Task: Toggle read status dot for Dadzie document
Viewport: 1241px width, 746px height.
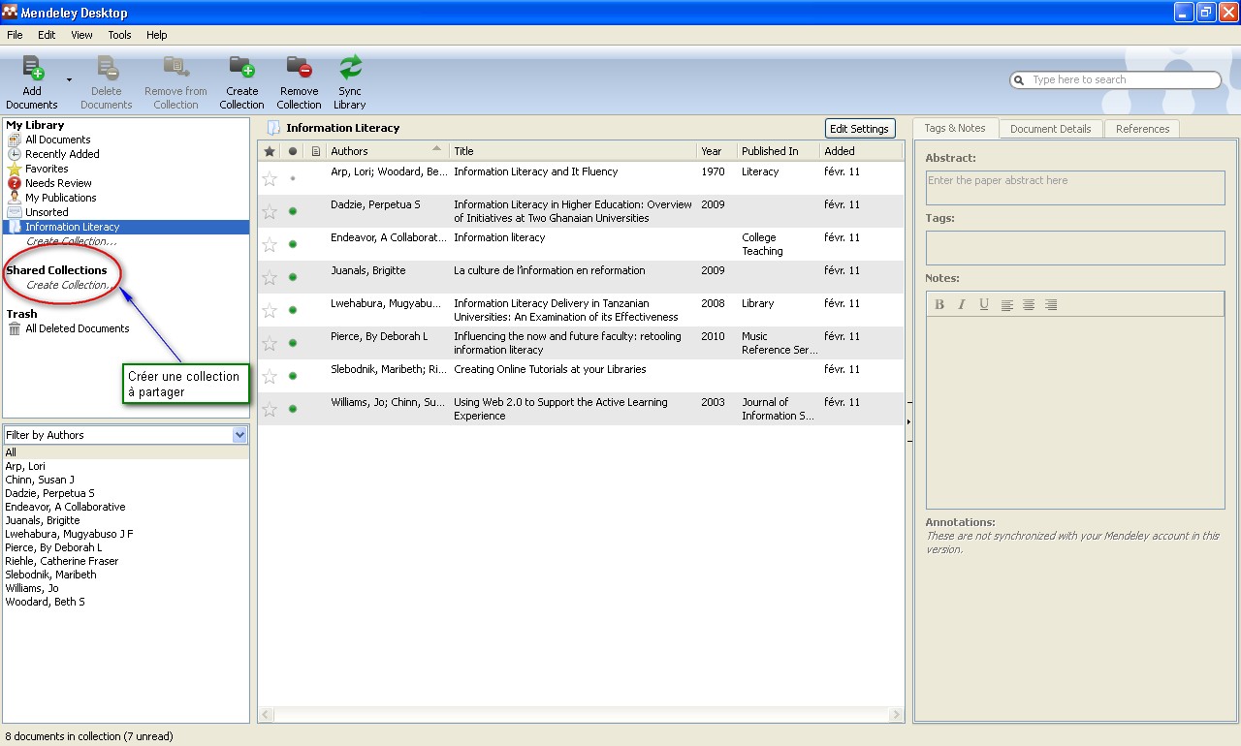Action: (x=293, y=211)
